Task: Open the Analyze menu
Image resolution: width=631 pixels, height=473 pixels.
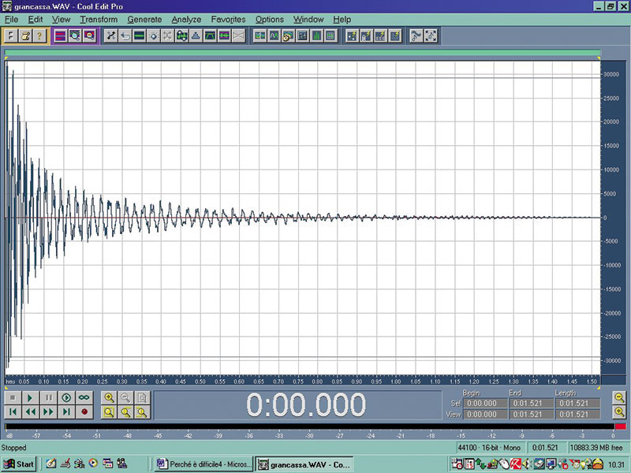Action: tap(186, 19)
